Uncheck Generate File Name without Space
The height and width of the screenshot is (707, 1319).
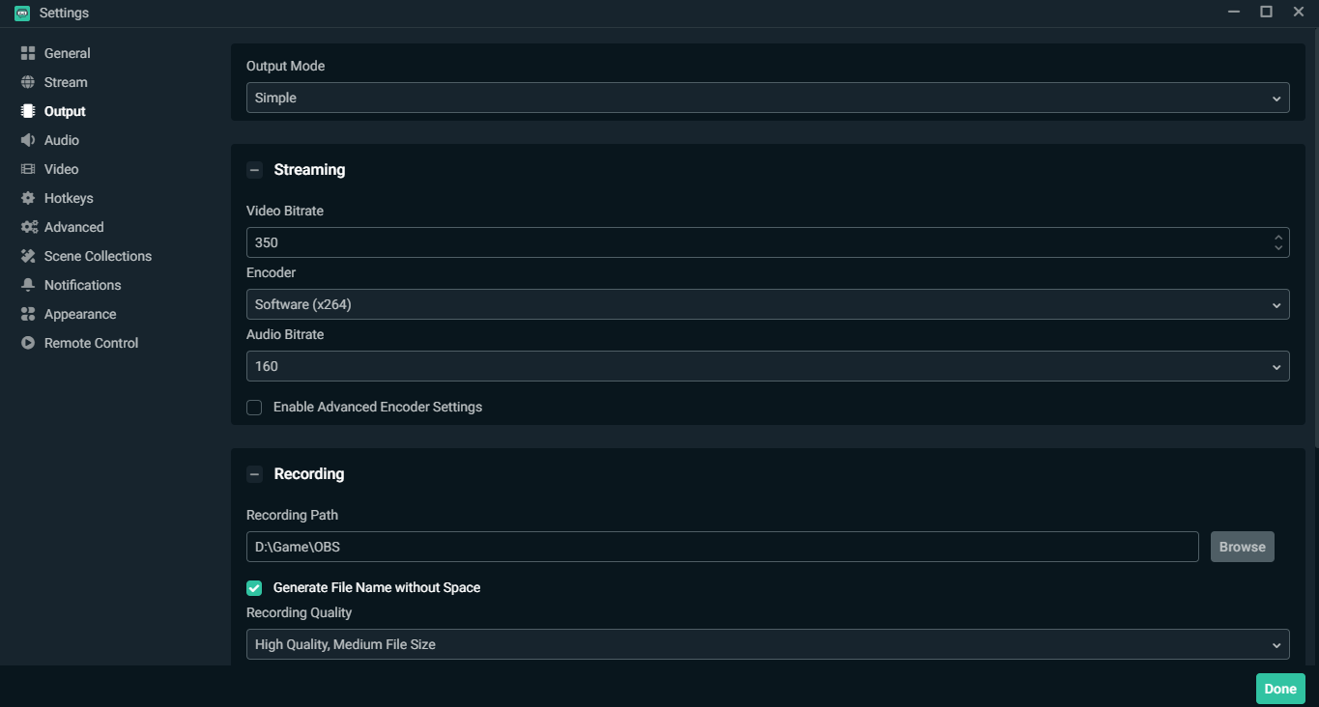(x=253, y=587)
